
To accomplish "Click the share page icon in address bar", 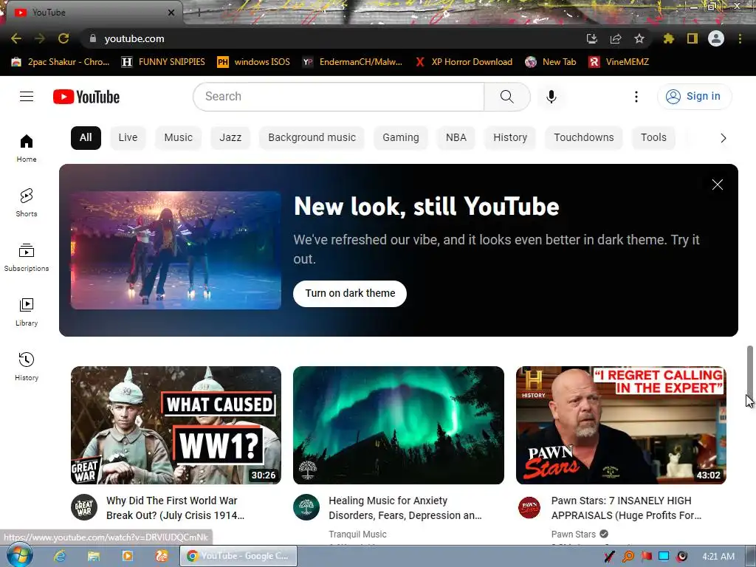I will [616, 38].
